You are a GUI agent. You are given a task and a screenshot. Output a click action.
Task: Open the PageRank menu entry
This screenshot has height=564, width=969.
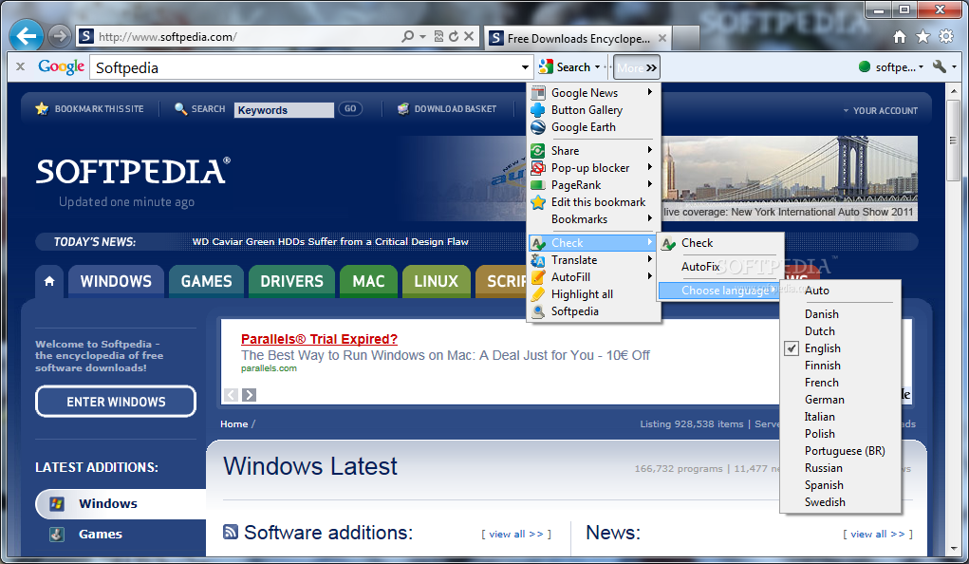593,185
